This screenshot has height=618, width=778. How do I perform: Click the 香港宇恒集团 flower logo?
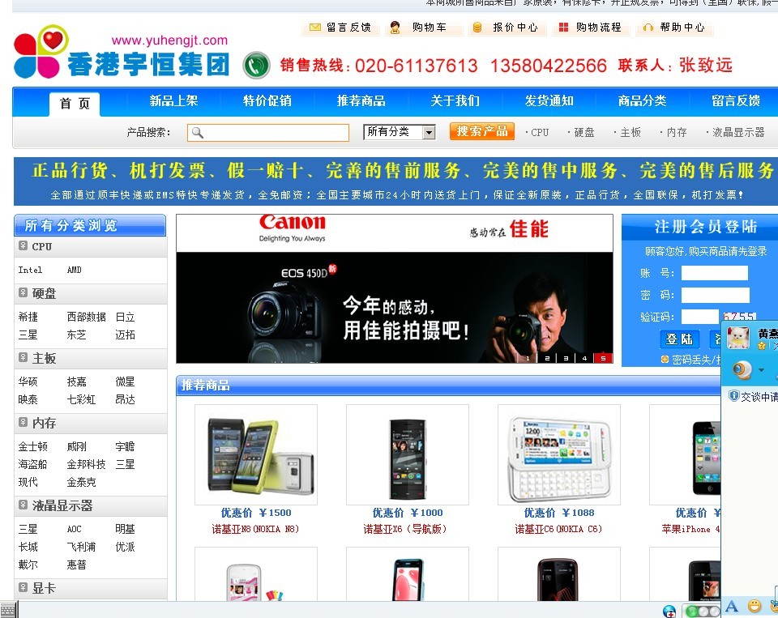tap(41, 52)
